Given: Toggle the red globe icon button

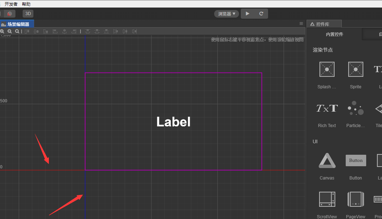Looking at the screenshot, I should tap(9, 14).
